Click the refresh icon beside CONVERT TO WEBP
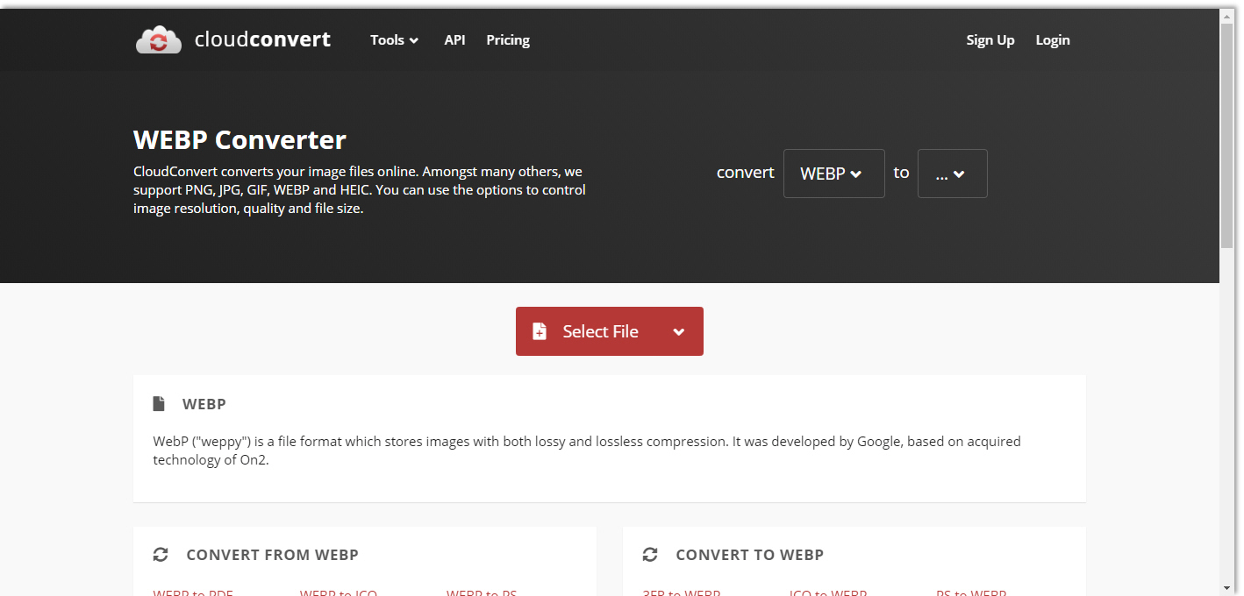 pyautogui.click(x=650, y=555)
